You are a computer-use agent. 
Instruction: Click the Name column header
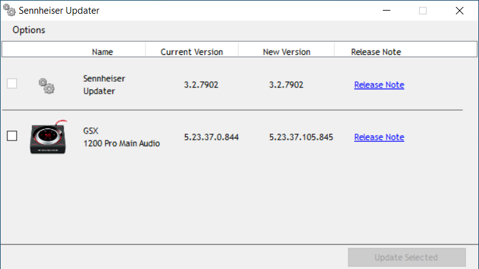(x=102, y=52)
